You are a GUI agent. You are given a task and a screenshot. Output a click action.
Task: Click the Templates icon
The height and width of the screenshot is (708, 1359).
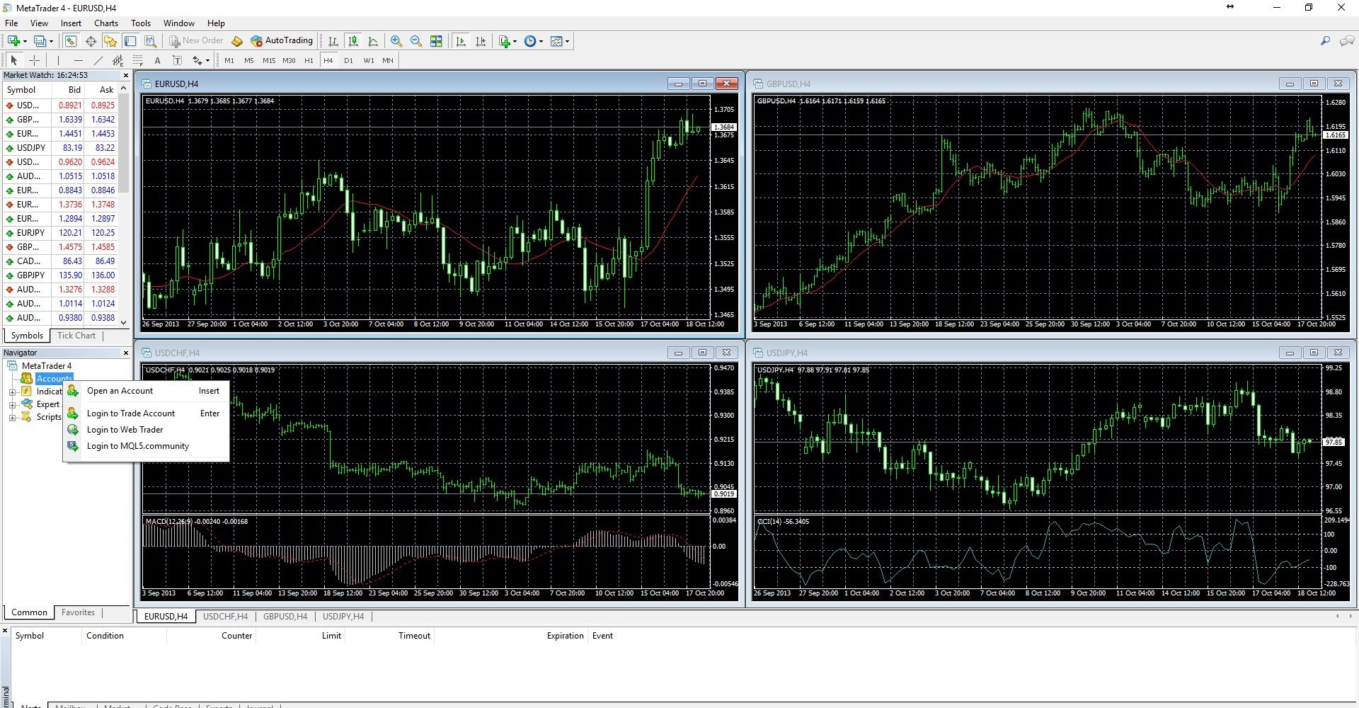click(x=556, y=41)
